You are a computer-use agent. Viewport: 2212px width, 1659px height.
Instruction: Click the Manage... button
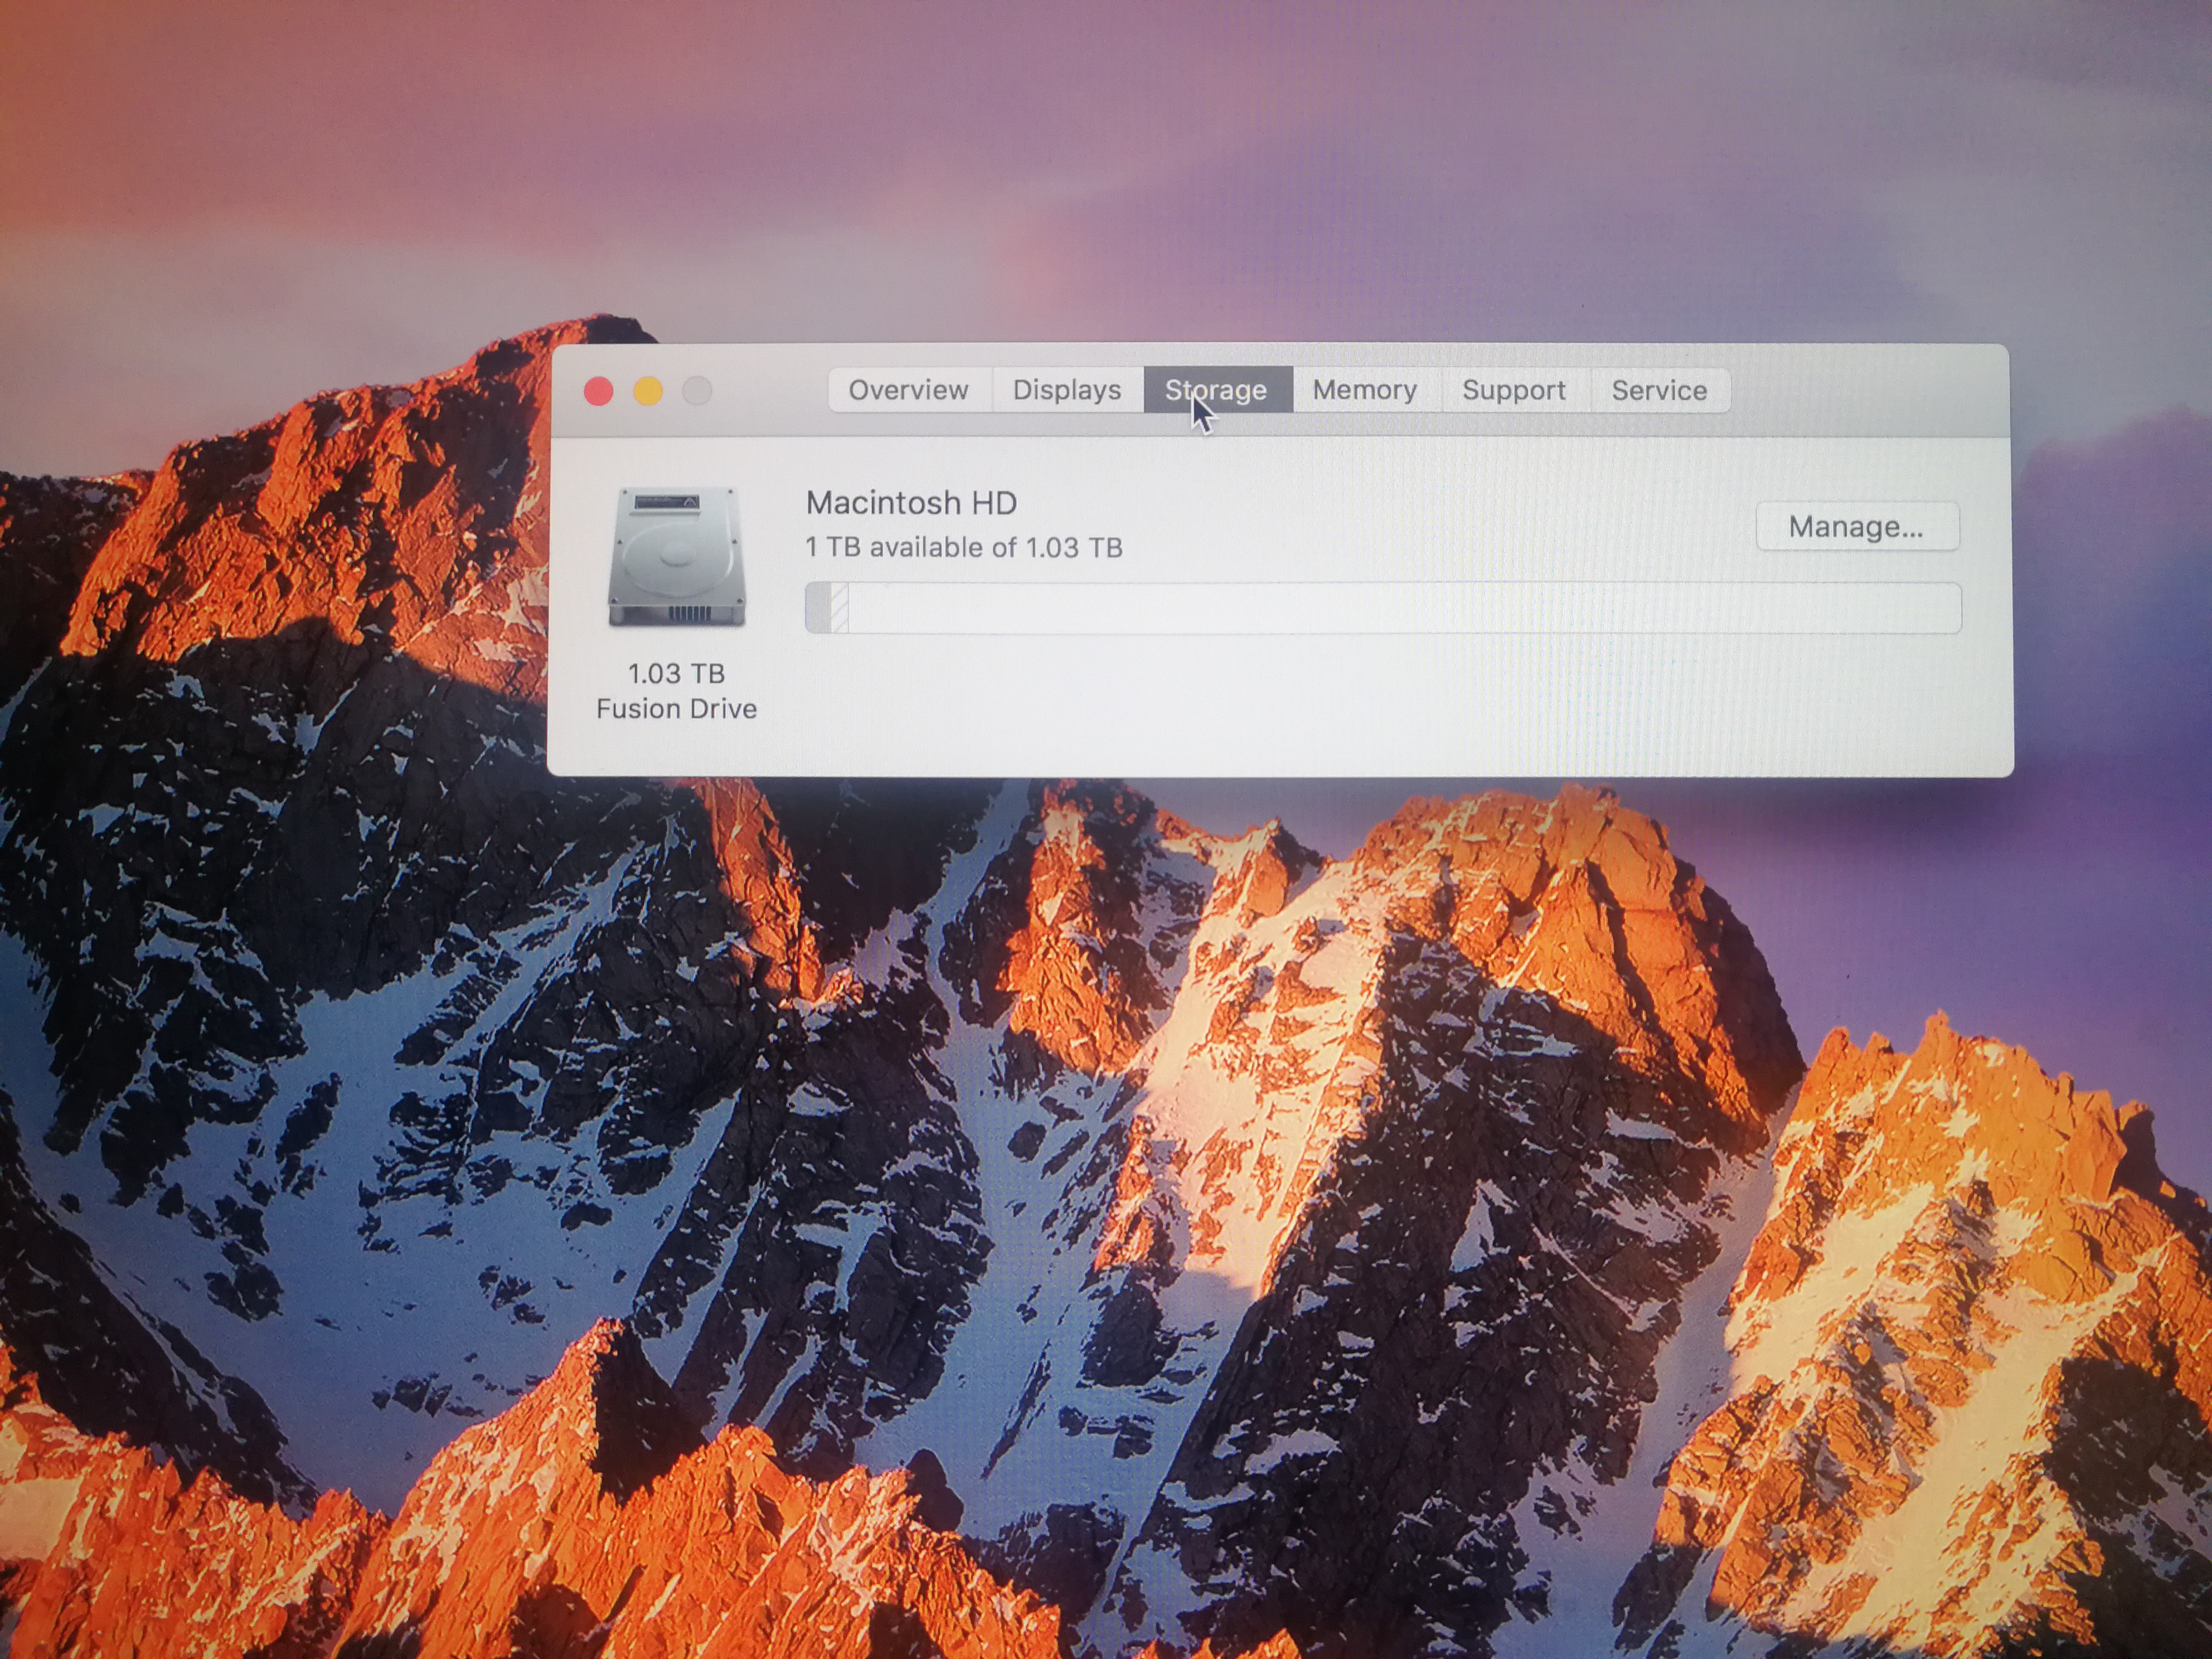click(1857, 527)
